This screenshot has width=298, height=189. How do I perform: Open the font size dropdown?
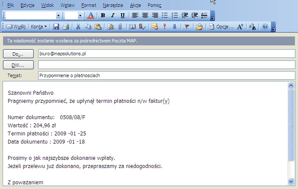[x=80, y=15]
